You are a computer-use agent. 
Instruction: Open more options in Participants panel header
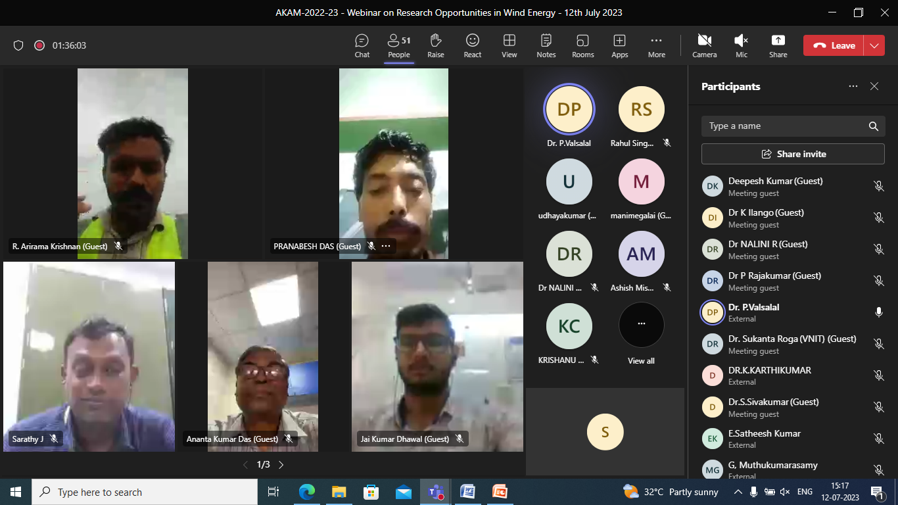click(853, 86)
